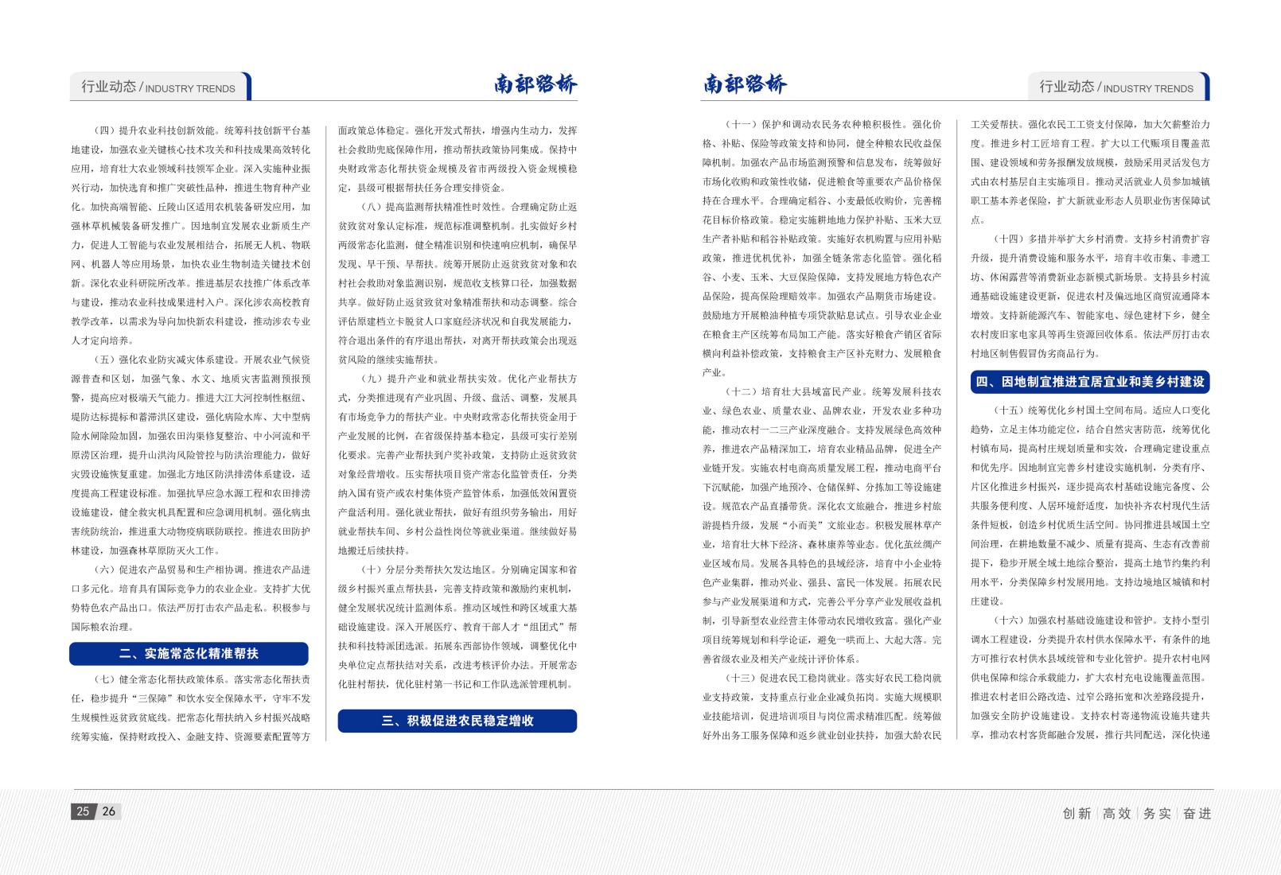1281x875 pixels.
Task: Click paragraph start '（十二）培育壮大县域富民产业'
Action: [795, 391]
